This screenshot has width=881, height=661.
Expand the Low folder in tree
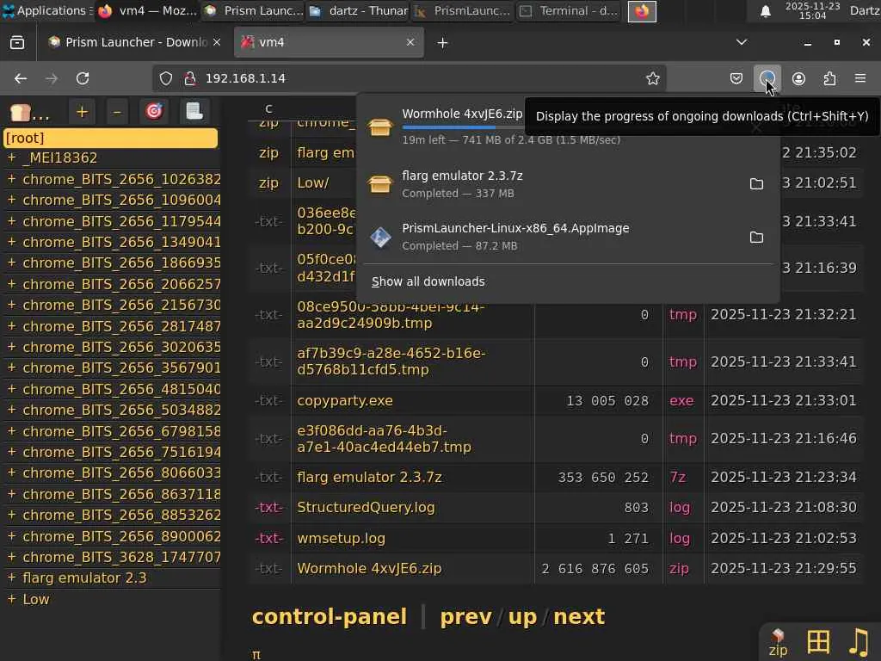[x=11, y=599]
